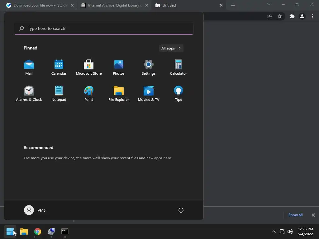Open the VM6 user account menu
Image resolution: width=319 pixels, height=239 pixels.
pyautogui.click(x=35, y=210)
